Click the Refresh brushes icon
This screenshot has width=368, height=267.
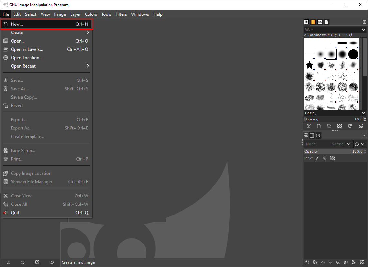pos(350,126)
